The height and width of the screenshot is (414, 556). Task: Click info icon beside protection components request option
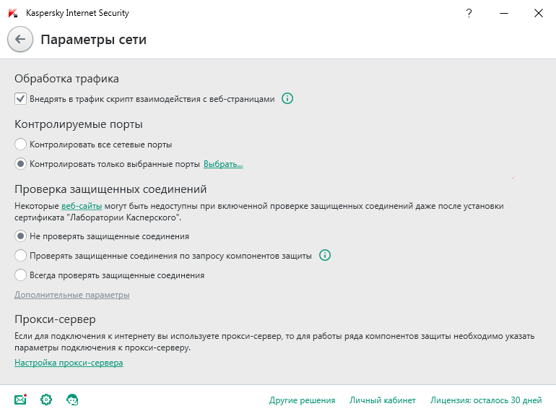pyautogui.click(x=325, y=255)
